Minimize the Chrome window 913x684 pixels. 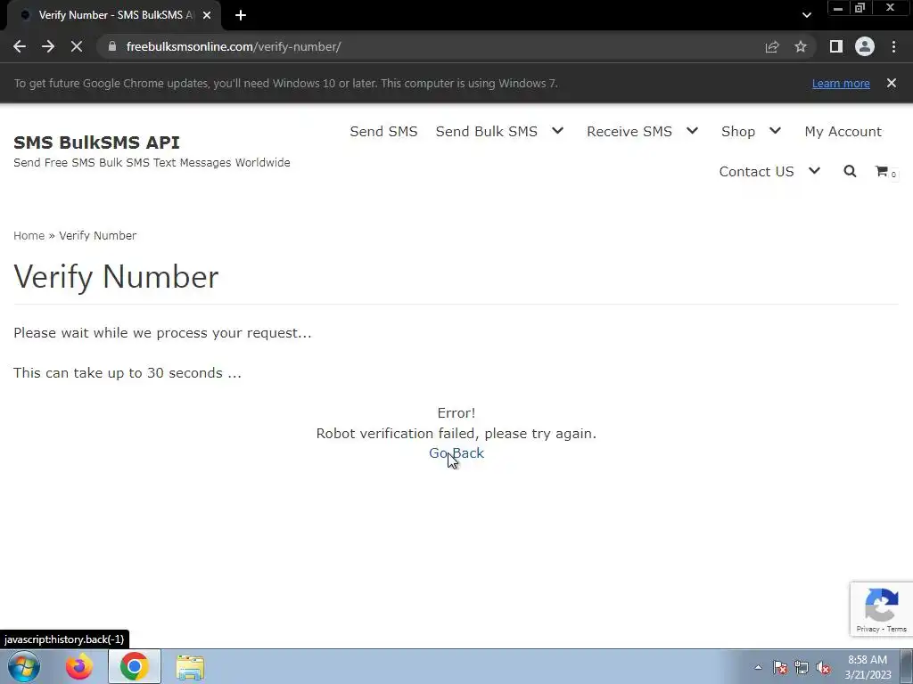tap(838, 8)
